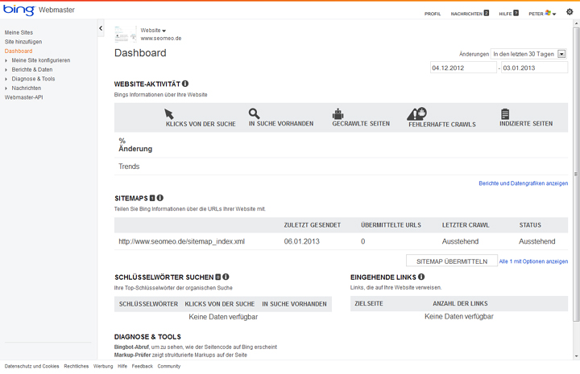Viewport: 580px width, 374px height.
Task: Open the Bingbot-Abruf link
Action: (131, 347)
